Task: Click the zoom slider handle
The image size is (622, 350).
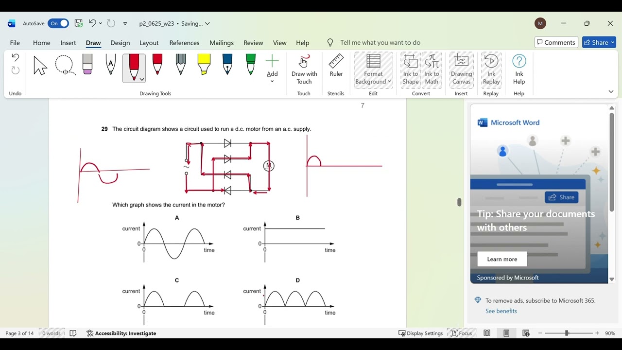Action: 567,333
